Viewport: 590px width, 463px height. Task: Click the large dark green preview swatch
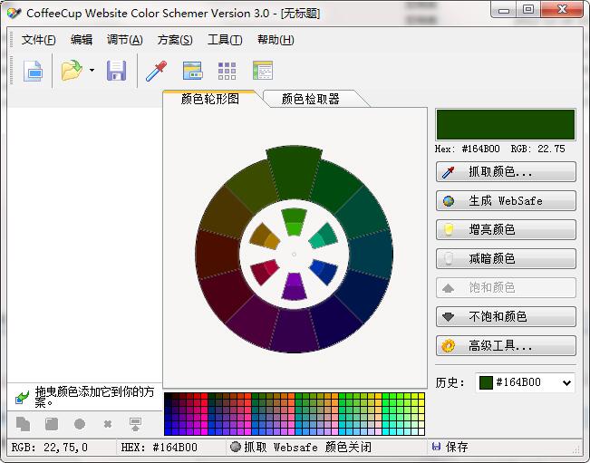coord(506,125)
